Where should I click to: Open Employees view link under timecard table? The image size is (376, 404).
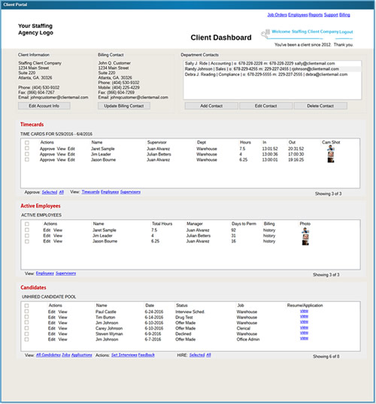pyautogui.click(x=110, y=192)
